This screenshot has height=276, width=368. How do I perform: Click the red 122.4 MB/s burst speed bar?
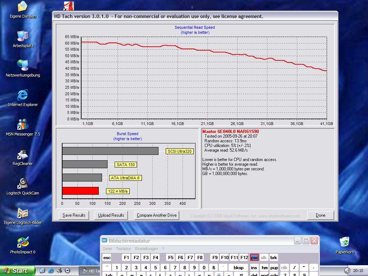click(x=80, y=191)
